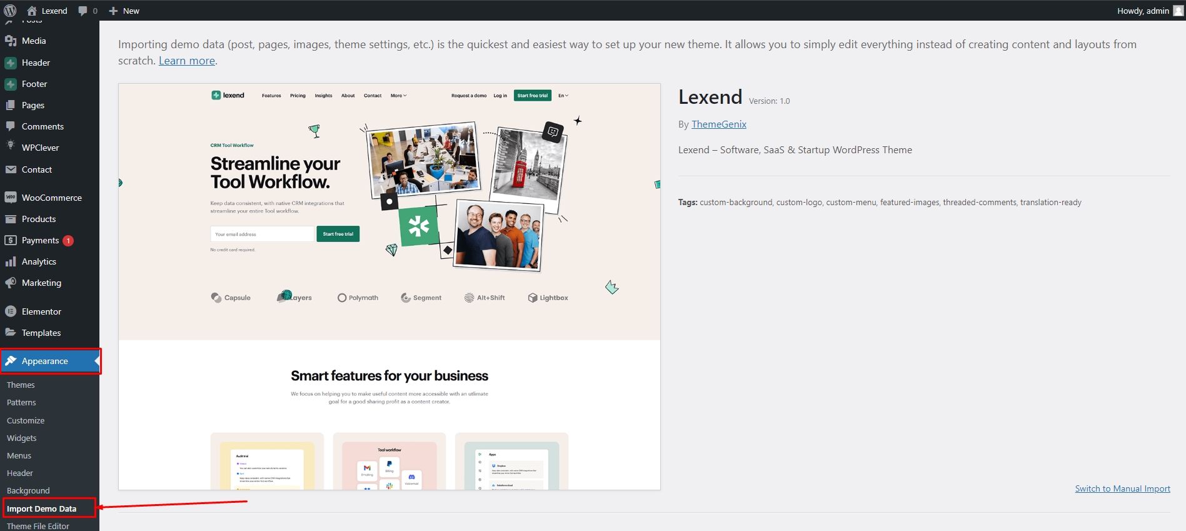Viewport: 1186px width, 531px height.
Task: Click the Media sidebar icon
Action: 11,41
